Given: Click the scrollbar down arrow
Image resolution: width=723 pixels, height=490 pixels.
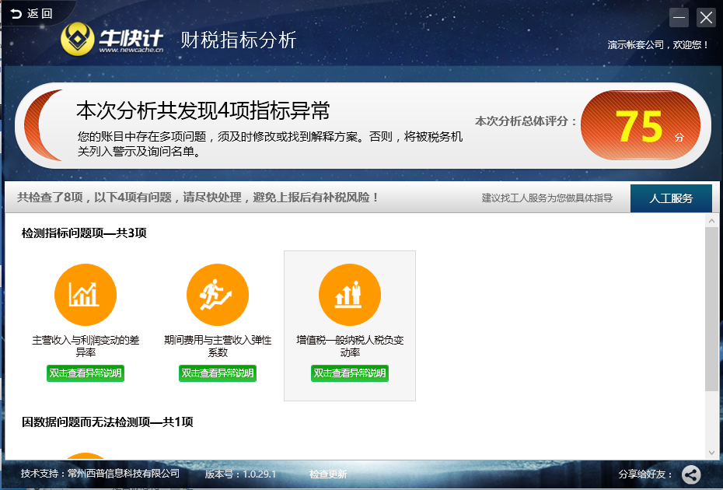Looking at the screenshot, I should point(711,453).
